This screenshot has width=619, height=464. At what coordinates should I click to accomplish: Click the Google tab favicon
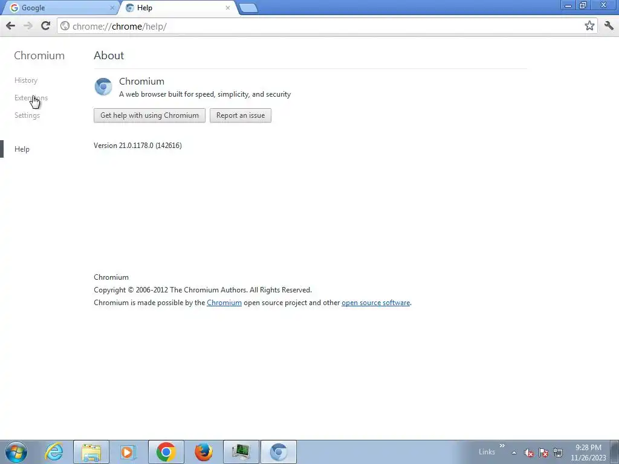[15, 7]
